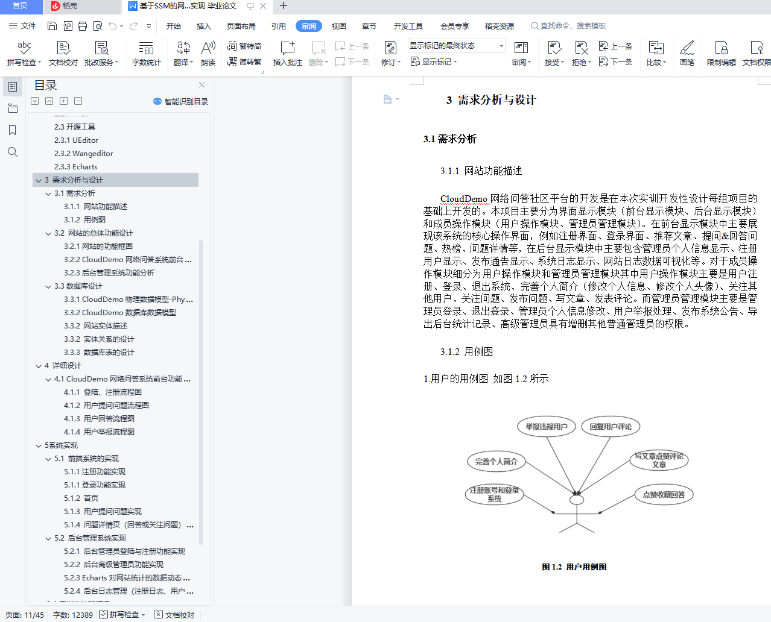Screen dimensions: 771x622
Task: Open the spell check (拼写检查) tool
Action: [x=24, y=53]
